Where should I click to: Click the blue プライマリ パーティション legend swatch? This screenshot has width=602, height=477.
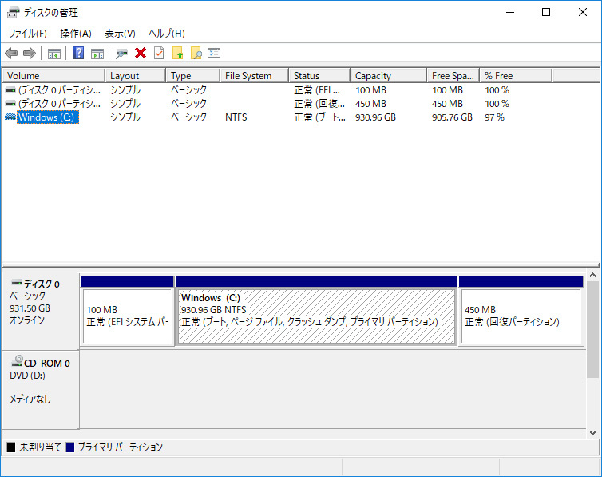coord(70,447)
